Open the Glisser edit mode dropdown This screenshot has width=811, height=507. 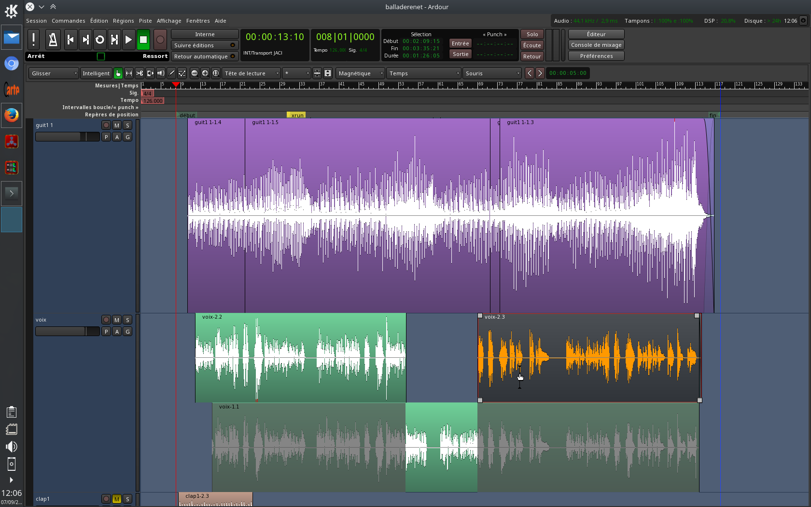54,73
